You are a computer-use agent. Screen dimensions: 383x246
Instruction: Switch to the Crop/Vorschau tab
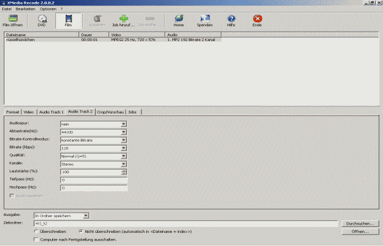click(x=109, y=112)
